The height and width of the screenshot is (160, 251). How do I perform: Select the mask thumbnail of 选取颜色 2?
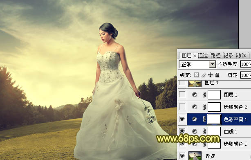pyautogui.click(x=214, y=107)
